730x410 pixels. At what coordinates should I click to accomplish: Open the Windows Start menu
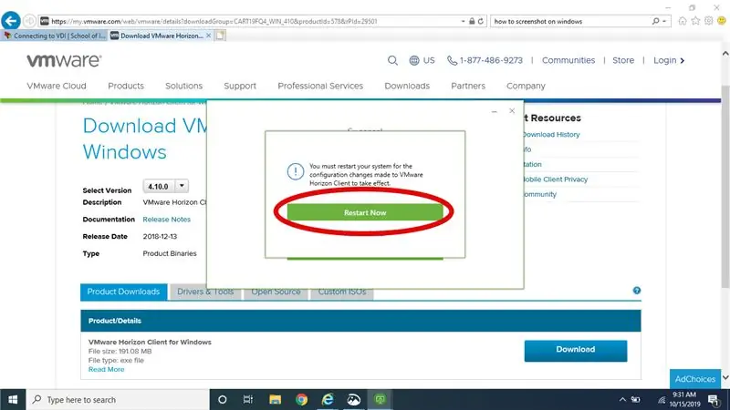tap(13, 400)
